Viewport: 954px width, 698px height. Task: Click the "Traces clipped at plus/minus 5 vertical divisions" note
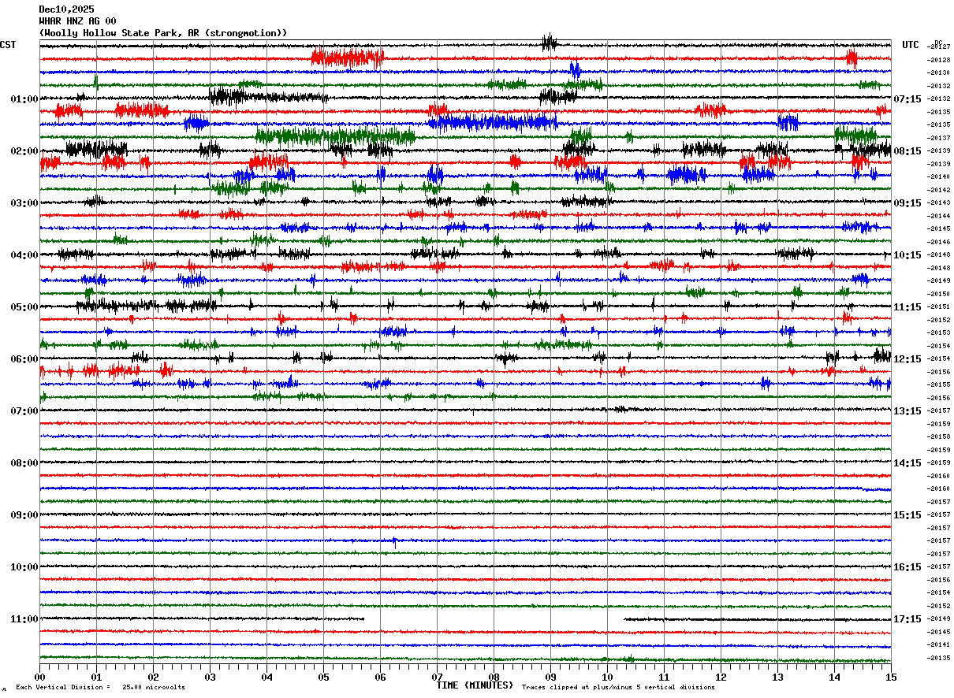point(618,687)
